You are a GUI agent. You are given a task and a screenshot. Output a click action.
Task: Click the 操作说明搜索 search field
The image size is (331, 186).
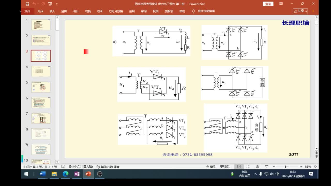point(206,11)
